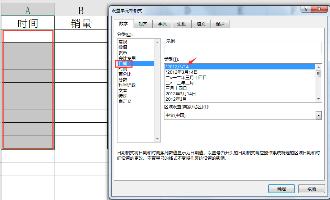Select column A header
330x200 pixels.
pos(28,10)
